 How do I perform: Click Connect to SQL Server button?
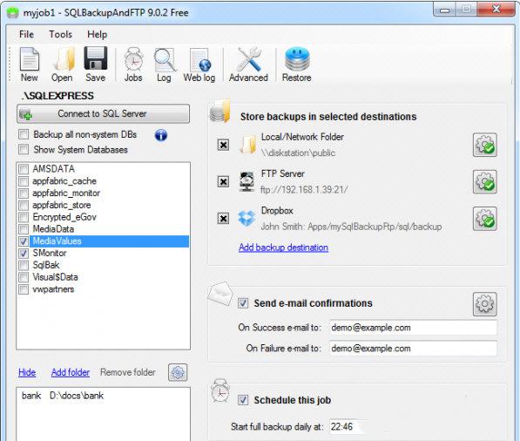pos(103,114)
